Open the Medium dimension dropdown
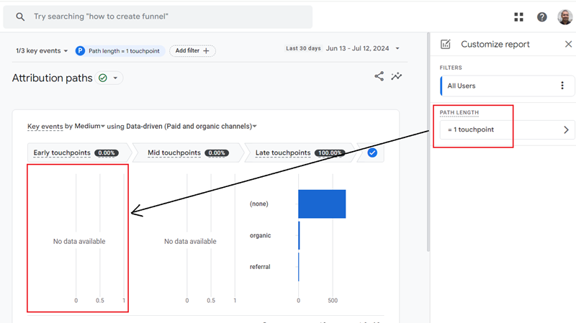The height and width of the screenshot is (323, 576). tap(89, 127)
